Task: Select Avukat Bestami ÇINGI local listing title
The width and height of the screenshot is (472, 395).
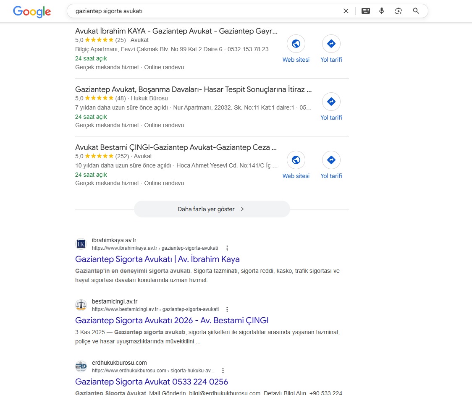Action: point(176,147)
